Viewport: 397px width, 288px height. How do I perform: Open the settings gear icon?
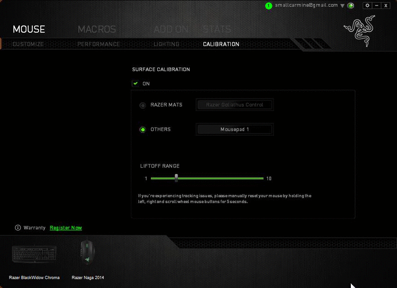point(367,5)
